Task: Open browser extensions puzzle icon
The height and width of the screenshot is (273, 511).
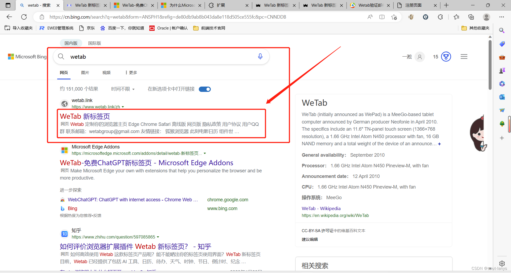Action: click(x=440, y=17)
